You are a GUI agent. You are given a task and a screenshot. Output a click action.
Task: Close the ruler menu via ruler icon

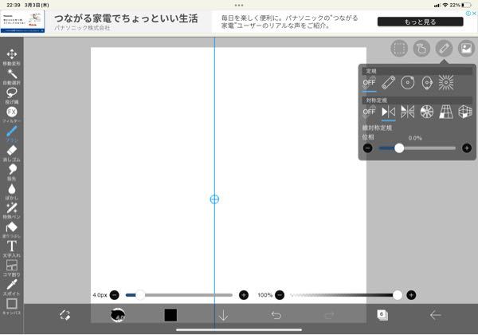445,48
